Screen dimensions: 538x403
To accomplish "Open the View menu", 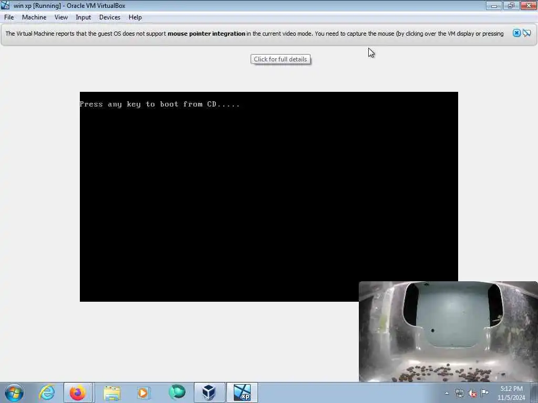I will (61, 17).
